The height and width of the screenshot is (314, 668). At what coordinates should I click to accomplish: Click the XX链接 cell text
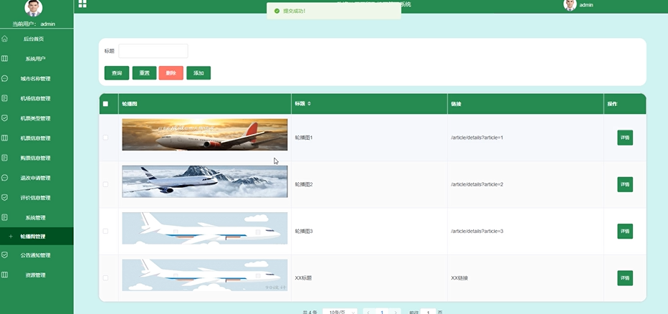point(459,277)
